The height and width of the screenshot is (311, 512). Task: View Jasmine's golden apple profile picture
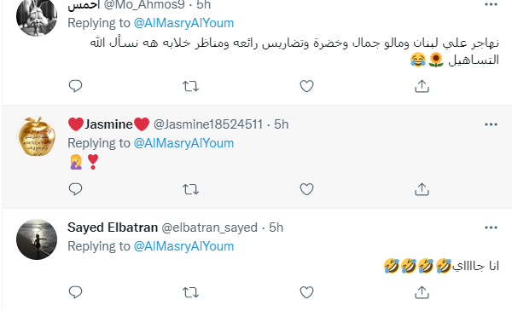point(37,136)
